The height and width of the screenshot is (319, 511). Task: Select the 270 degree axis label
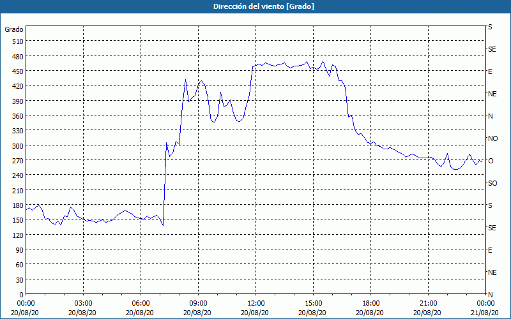click(x=18, y=161)
